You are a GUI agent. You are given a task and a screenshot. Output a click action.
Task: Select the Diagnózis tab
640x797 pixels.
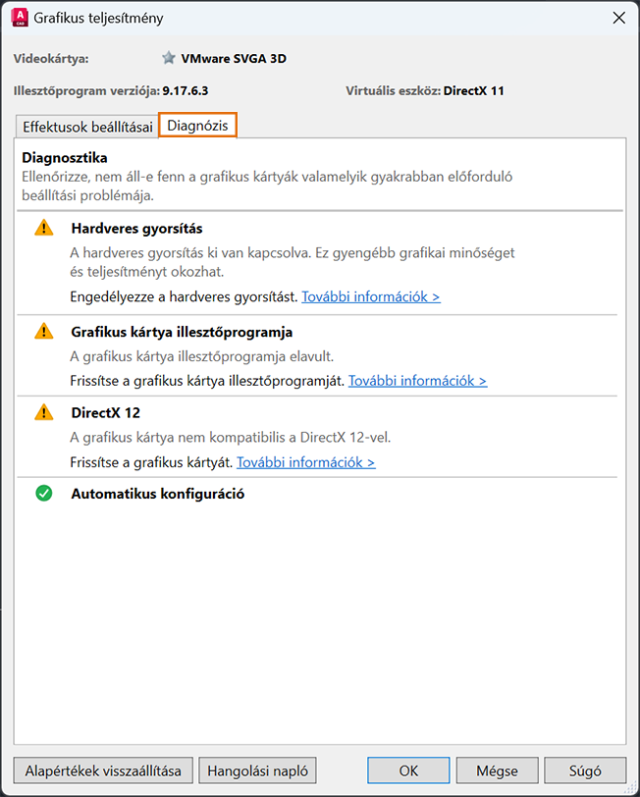click(197, 126)
